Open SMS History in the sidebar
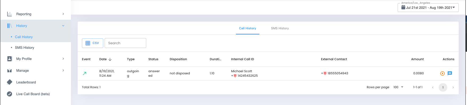 25,47
